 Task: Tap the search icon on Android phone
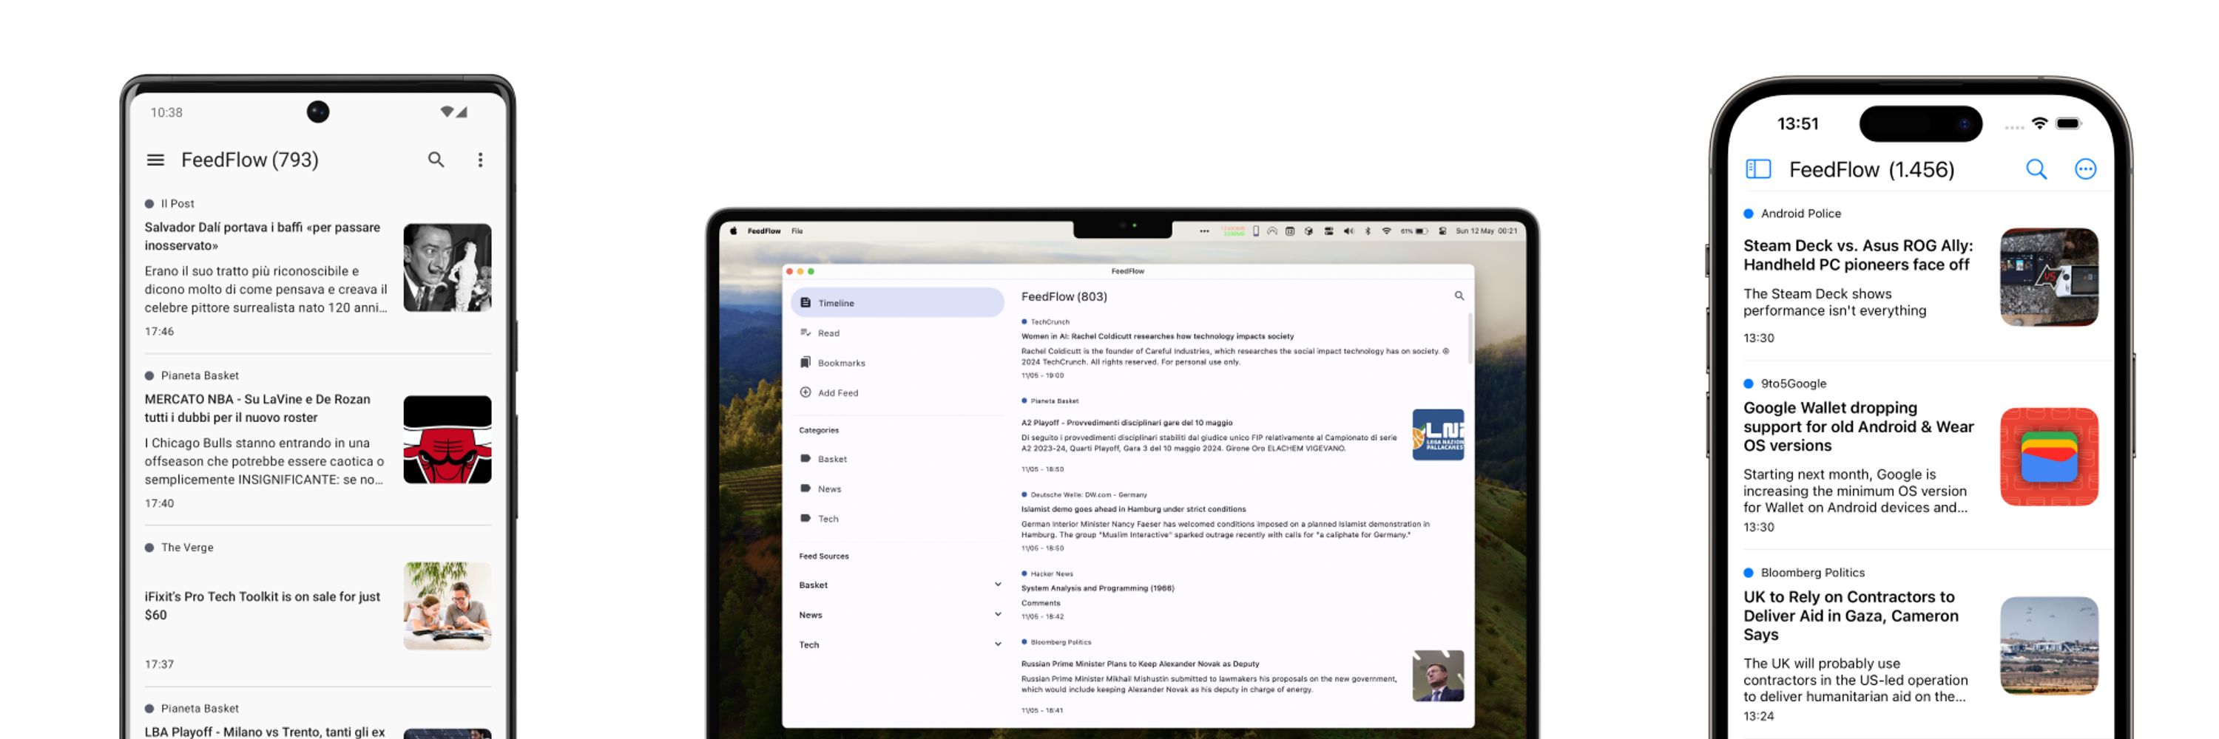click(436, 160)
